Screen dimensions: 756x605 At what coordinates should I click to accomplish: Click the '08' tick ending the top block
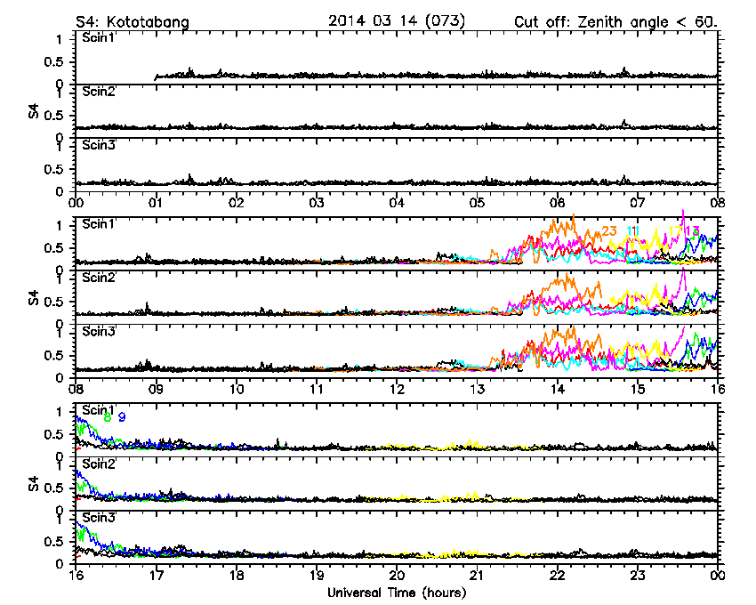pos(718,203)
